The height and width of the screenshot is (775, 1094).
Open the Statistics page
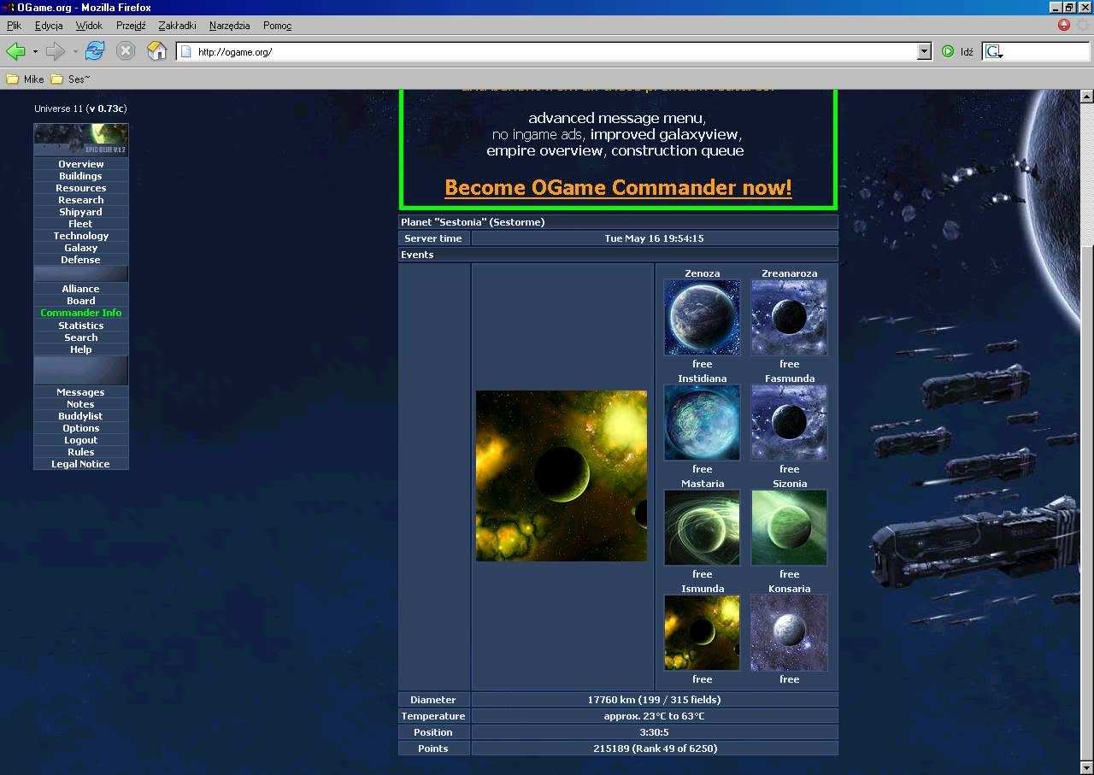pyautogui.click(x=81, y=326)
